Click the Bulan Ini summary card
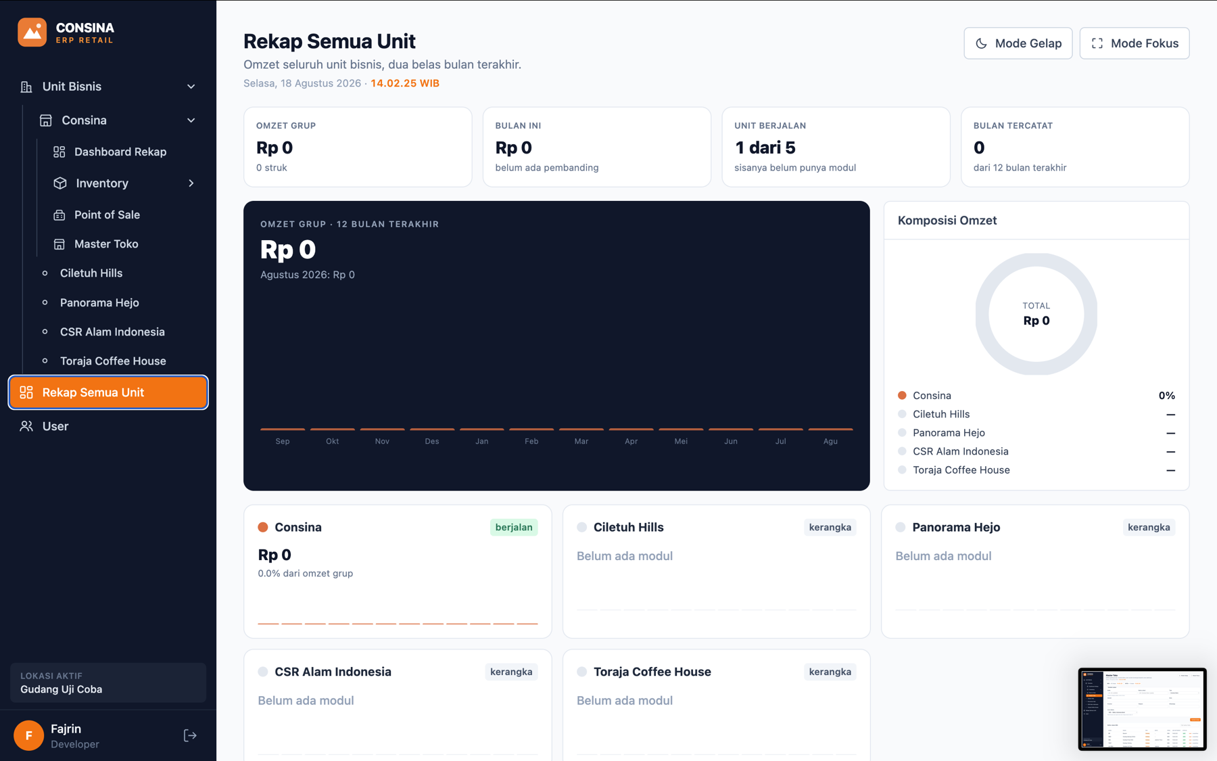Viewport: 1217px width, 761px height. tap(597, 147)
